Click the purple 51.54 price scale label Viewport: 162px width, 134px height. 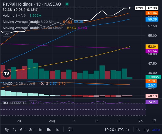tap(152, 51)
